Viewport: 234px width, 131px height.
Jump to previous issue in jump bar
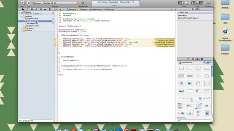(171, 9)
